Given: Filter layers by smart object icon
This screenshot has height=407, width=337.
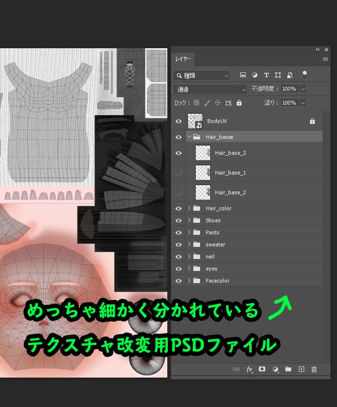Looking at the screenshot, I should (290, 75).
